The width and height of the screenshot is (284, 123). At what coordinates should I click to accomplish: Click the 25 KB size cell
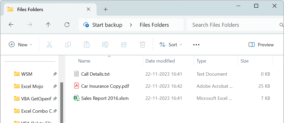264,86
